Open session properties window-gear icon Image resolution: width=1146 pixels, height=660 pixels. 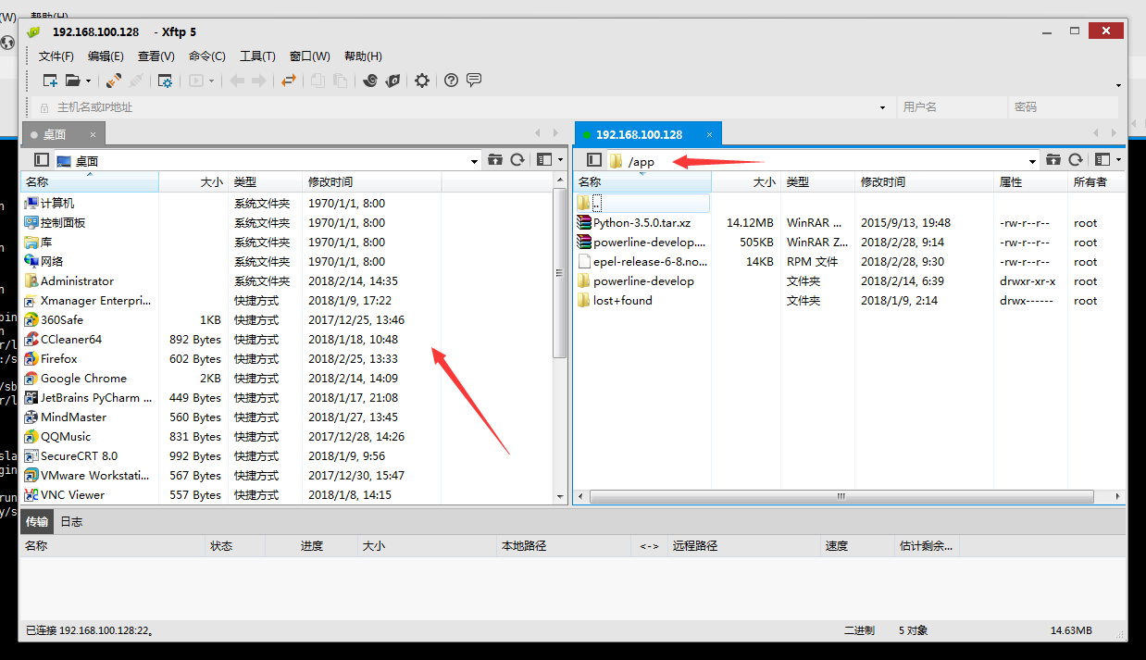pyautogui.click(x=165, y=81)
